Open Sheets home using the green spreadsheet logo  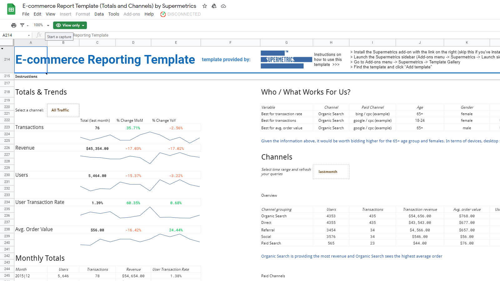pyautogui.click(x=11, y=9)
